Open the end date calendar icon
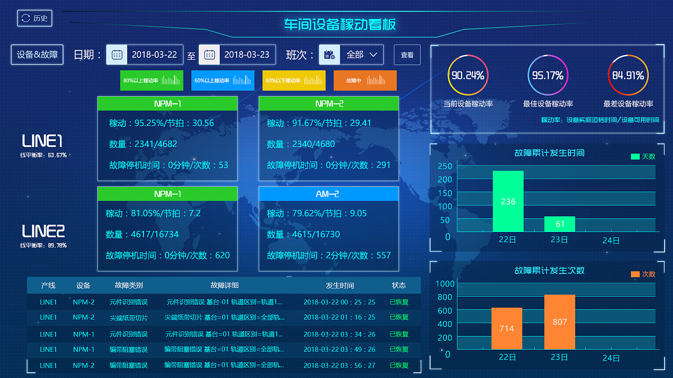 coord(209,55)
